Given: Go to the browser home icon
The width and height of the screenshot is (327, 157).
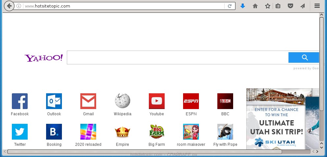Looking at the screenshot, I should [x=255, y=6].
